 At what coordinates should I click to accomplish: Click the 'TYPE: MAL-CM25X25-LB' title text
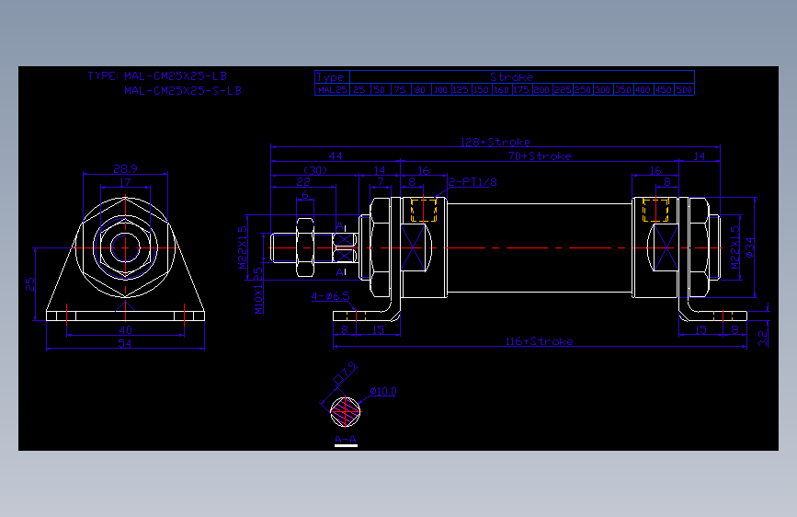point(157,75)
